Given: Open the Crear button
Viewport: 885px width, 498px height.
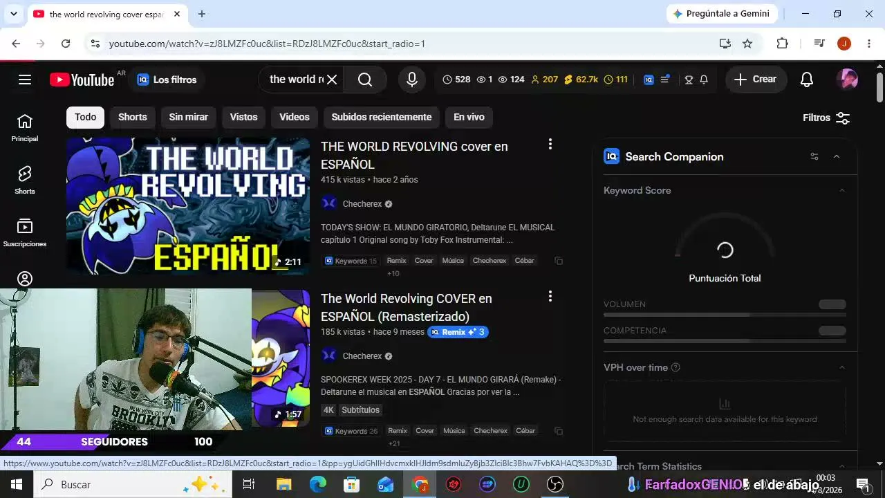Looking at the screenshot, I should 756,80.
